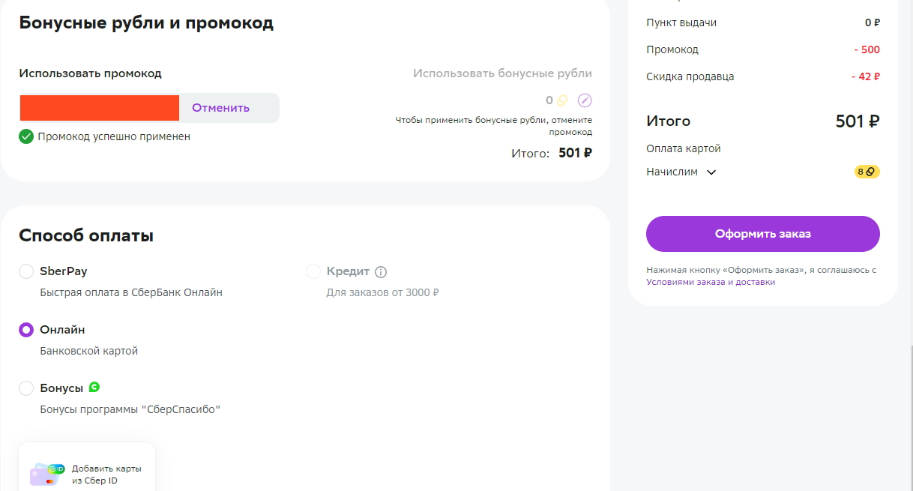Select the SberPay radio button
The height and width of the screenshot is (491, 913).
pyautogui.click(x=26, y=271)
